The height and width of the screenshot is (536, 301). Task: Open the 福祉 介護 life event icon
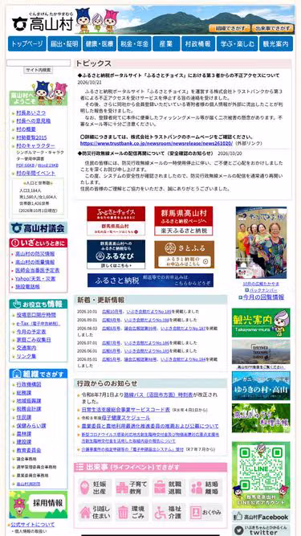(169, 512)
